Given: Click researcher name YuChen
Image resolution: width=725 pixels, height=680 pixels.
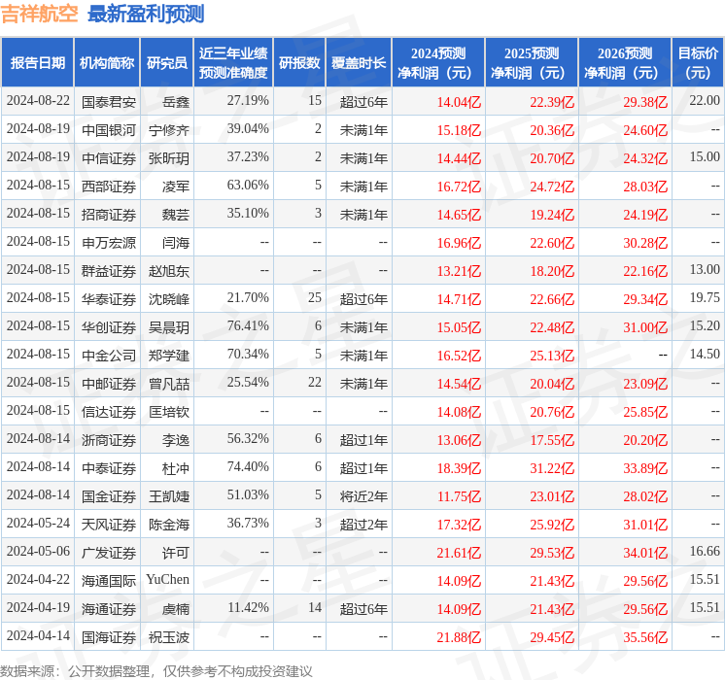Looking at the screenshot, I should 168,579.
